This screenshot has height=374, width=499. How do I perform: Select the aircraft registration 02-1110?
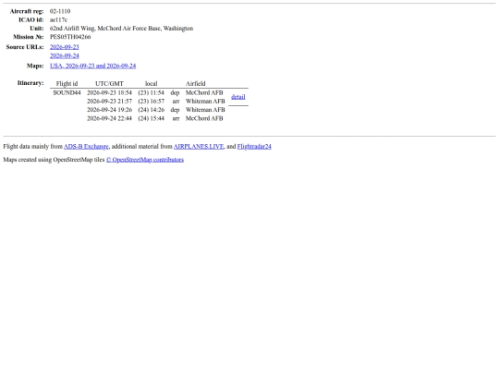(60, 11)
